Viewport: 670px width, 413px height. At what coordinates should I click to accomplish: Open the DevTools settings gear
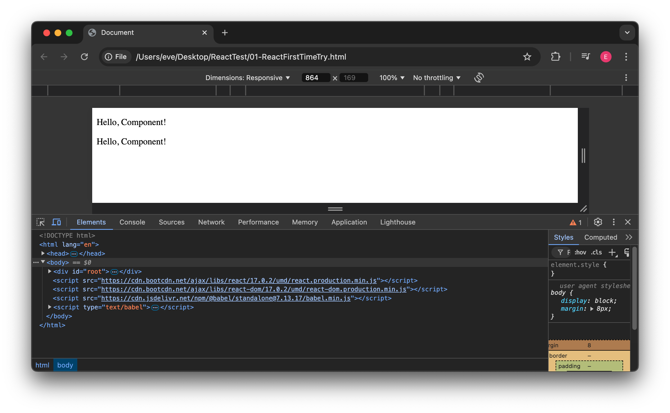coord(598,222)
